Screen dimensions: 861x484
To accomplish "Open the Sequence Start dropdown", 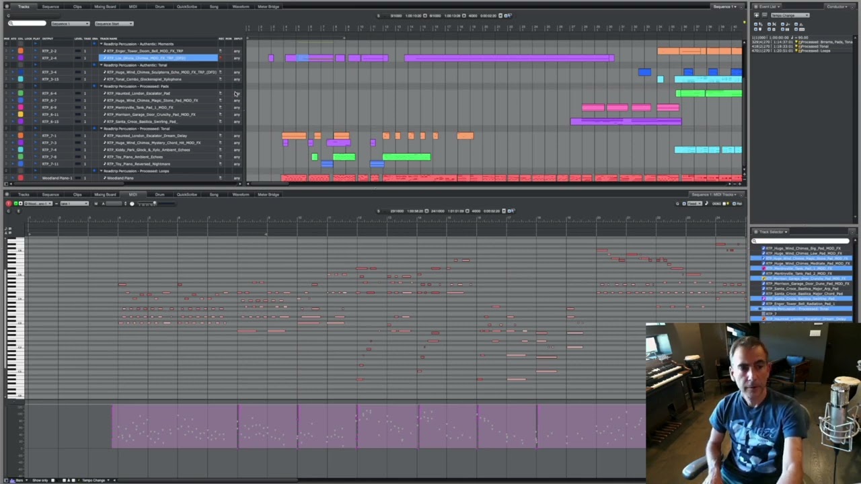I will point(114,24).
